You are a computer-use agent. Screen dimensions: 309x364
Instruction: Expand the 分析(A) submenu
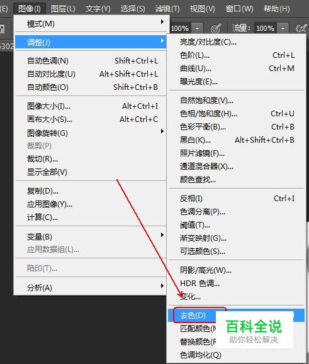(91, 287)
